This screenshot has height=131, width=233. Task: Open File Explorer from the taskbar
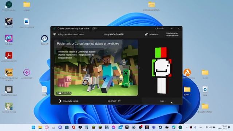click(40, 127)
